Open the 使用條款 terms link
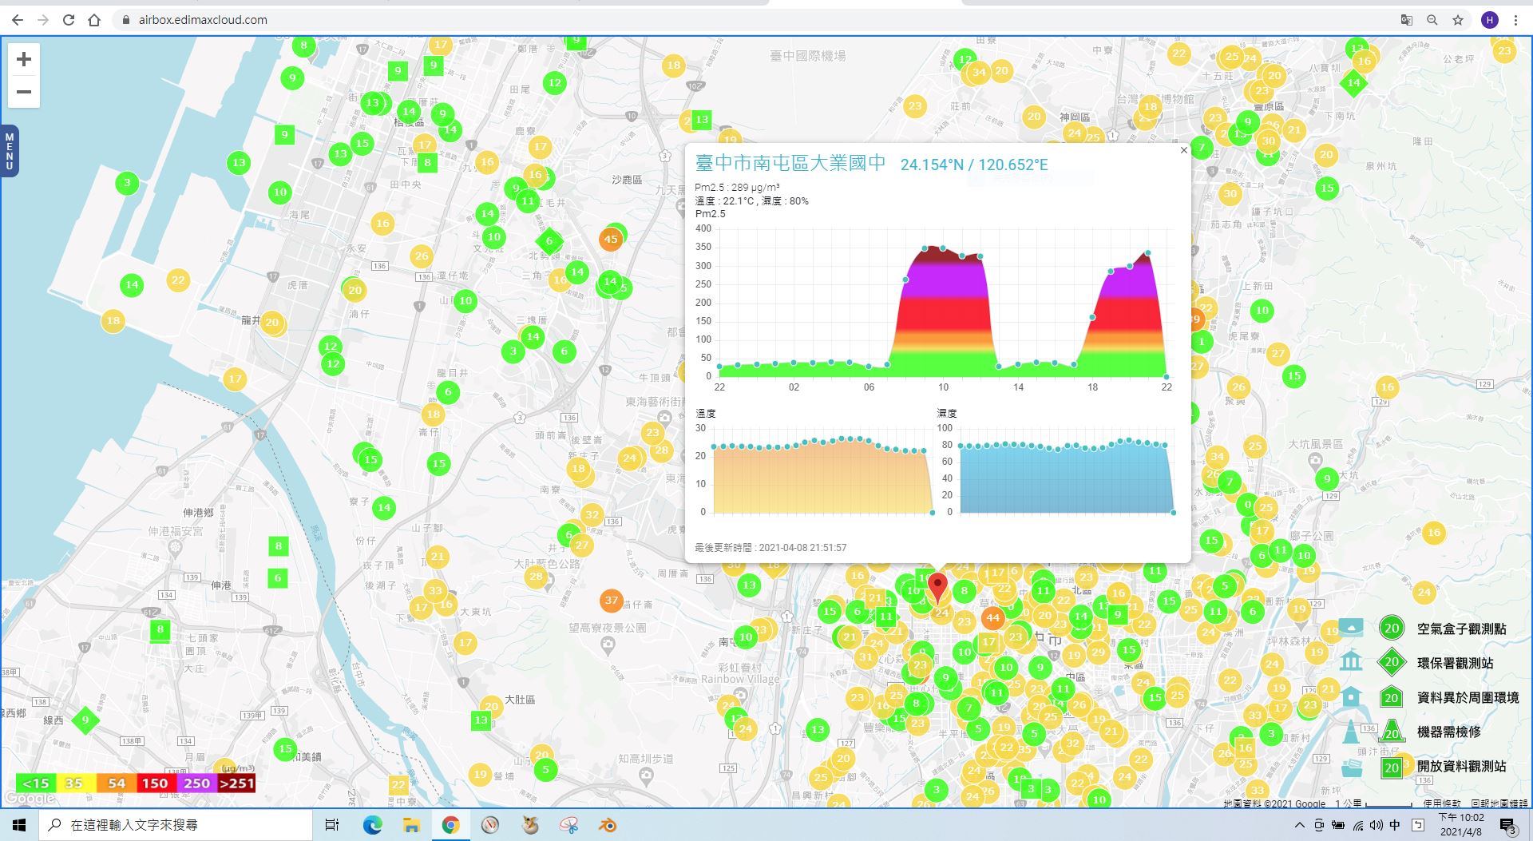The height and width of the screenshot is (841, 1533). (1441, 803)
